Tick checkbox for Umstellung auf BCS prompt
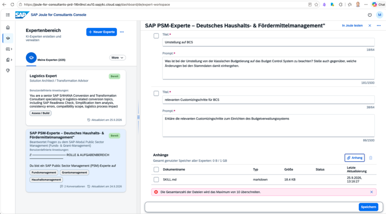386x214 pixels. tap(156, 36)
